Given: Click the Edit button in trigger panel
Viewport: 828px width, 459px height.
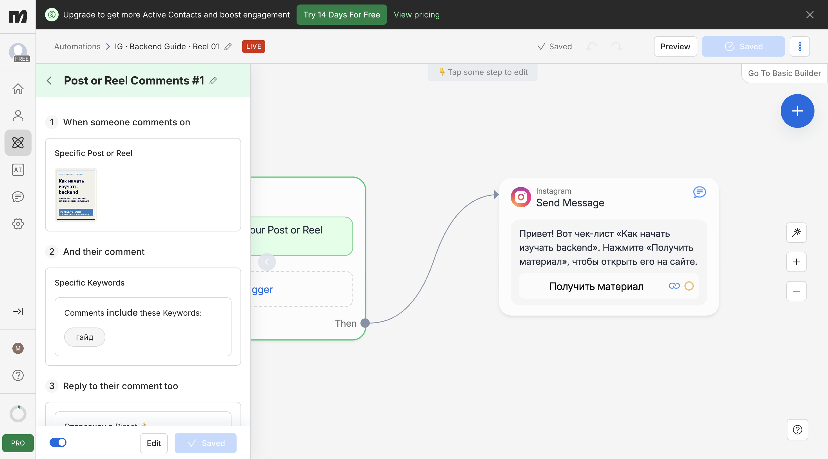Looking at the screenshot, I should (x=154, y=443).
